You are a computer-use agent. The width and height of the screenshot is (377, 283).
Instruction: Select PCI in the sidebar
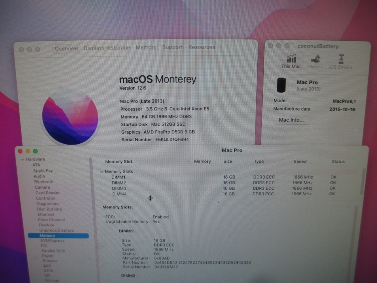click(x=44, y=246)
